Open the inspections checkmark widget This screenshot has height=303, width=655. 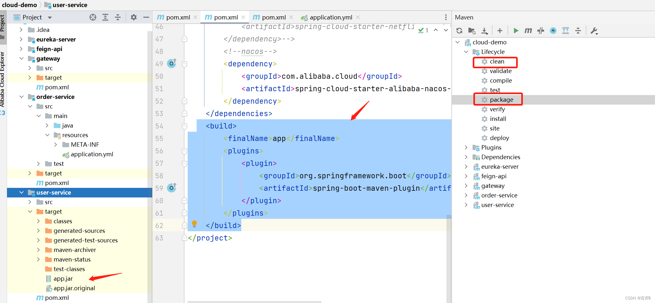tap(423, 30)
